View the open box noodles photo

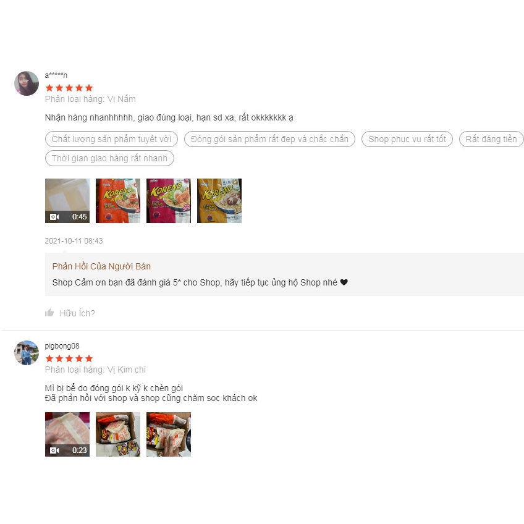coord(118,434)
